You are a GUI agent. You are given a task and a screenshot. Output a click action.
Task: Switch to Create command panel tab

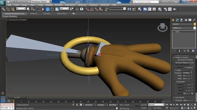[173, 20]
